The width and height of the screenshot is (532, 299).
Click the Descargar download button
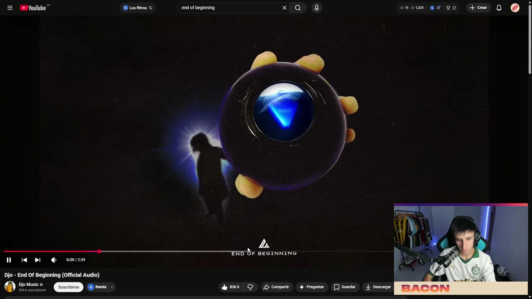378,287
